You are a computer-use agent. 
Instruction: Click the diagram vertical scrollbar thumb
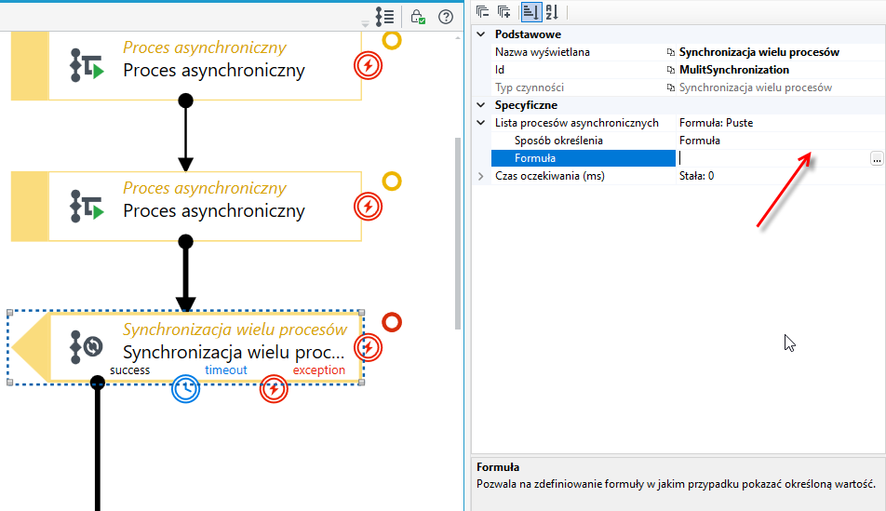pyautogui.click(x=458, y=234)
